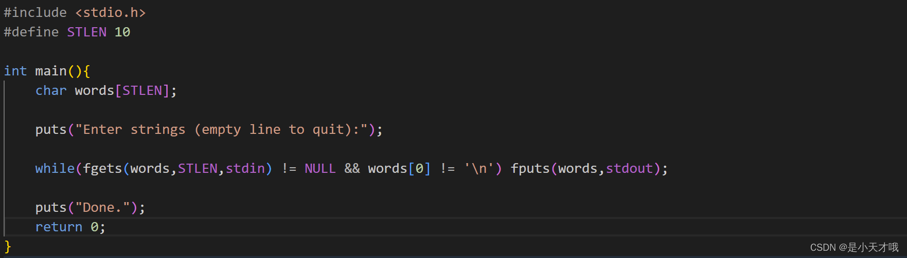This screenshot has width=907, height=258.
Task: Click the '#include' directive text
Action: (x=35, y=13)
